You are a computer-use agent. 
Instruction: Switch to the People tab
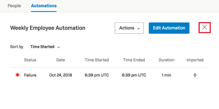pos(14,6)
